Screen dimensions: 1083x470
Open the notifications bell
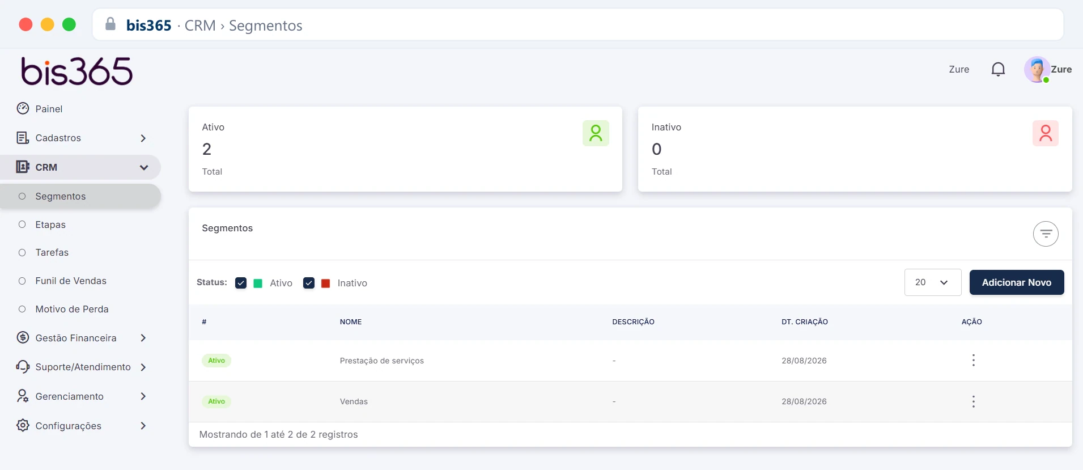[x=998, y=69]
